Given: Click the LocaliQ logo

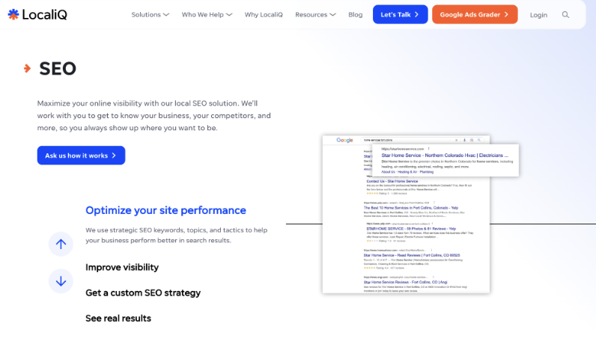Looking at the screenshot, I should coord(37,14).
